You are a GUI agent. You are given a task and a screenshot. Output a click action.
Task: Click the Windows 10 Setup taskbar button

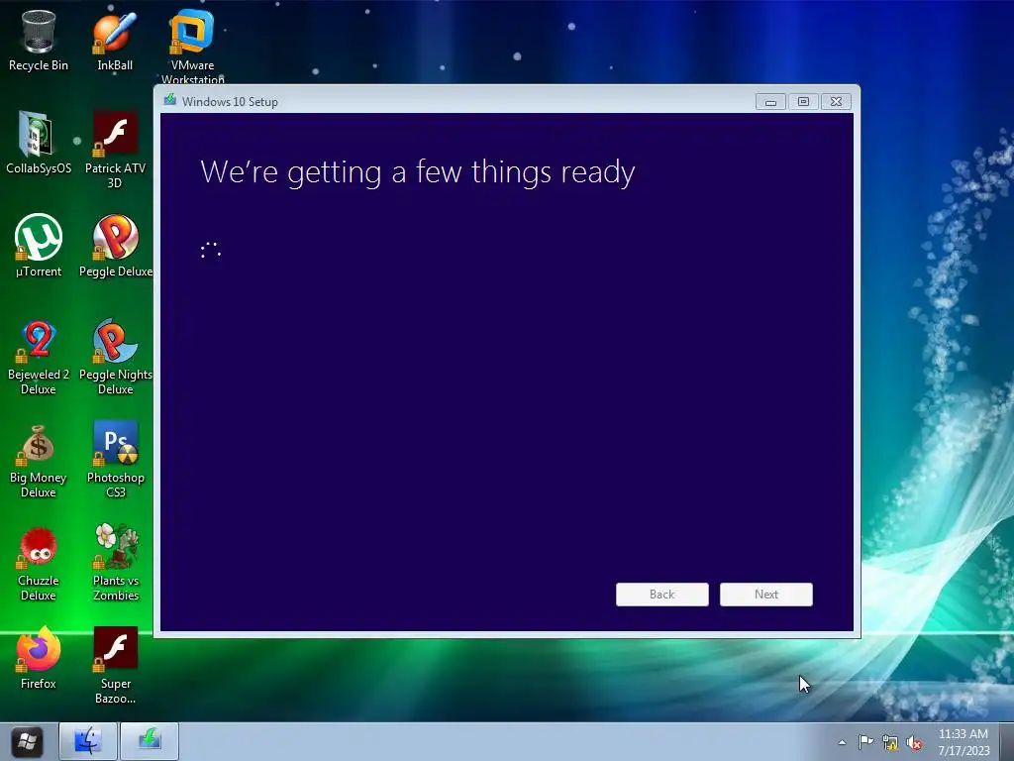150,741
